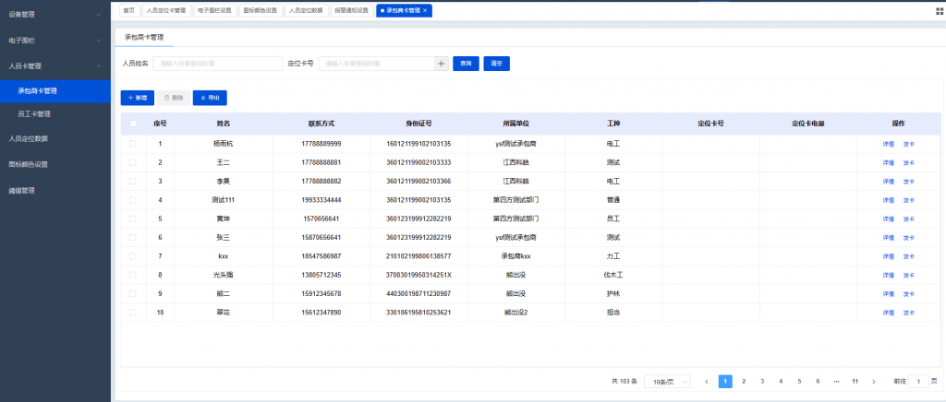The image size is (946, 402).
Task: Close the 承包商卡管理 tab with its X
Action: coord(425,11)
